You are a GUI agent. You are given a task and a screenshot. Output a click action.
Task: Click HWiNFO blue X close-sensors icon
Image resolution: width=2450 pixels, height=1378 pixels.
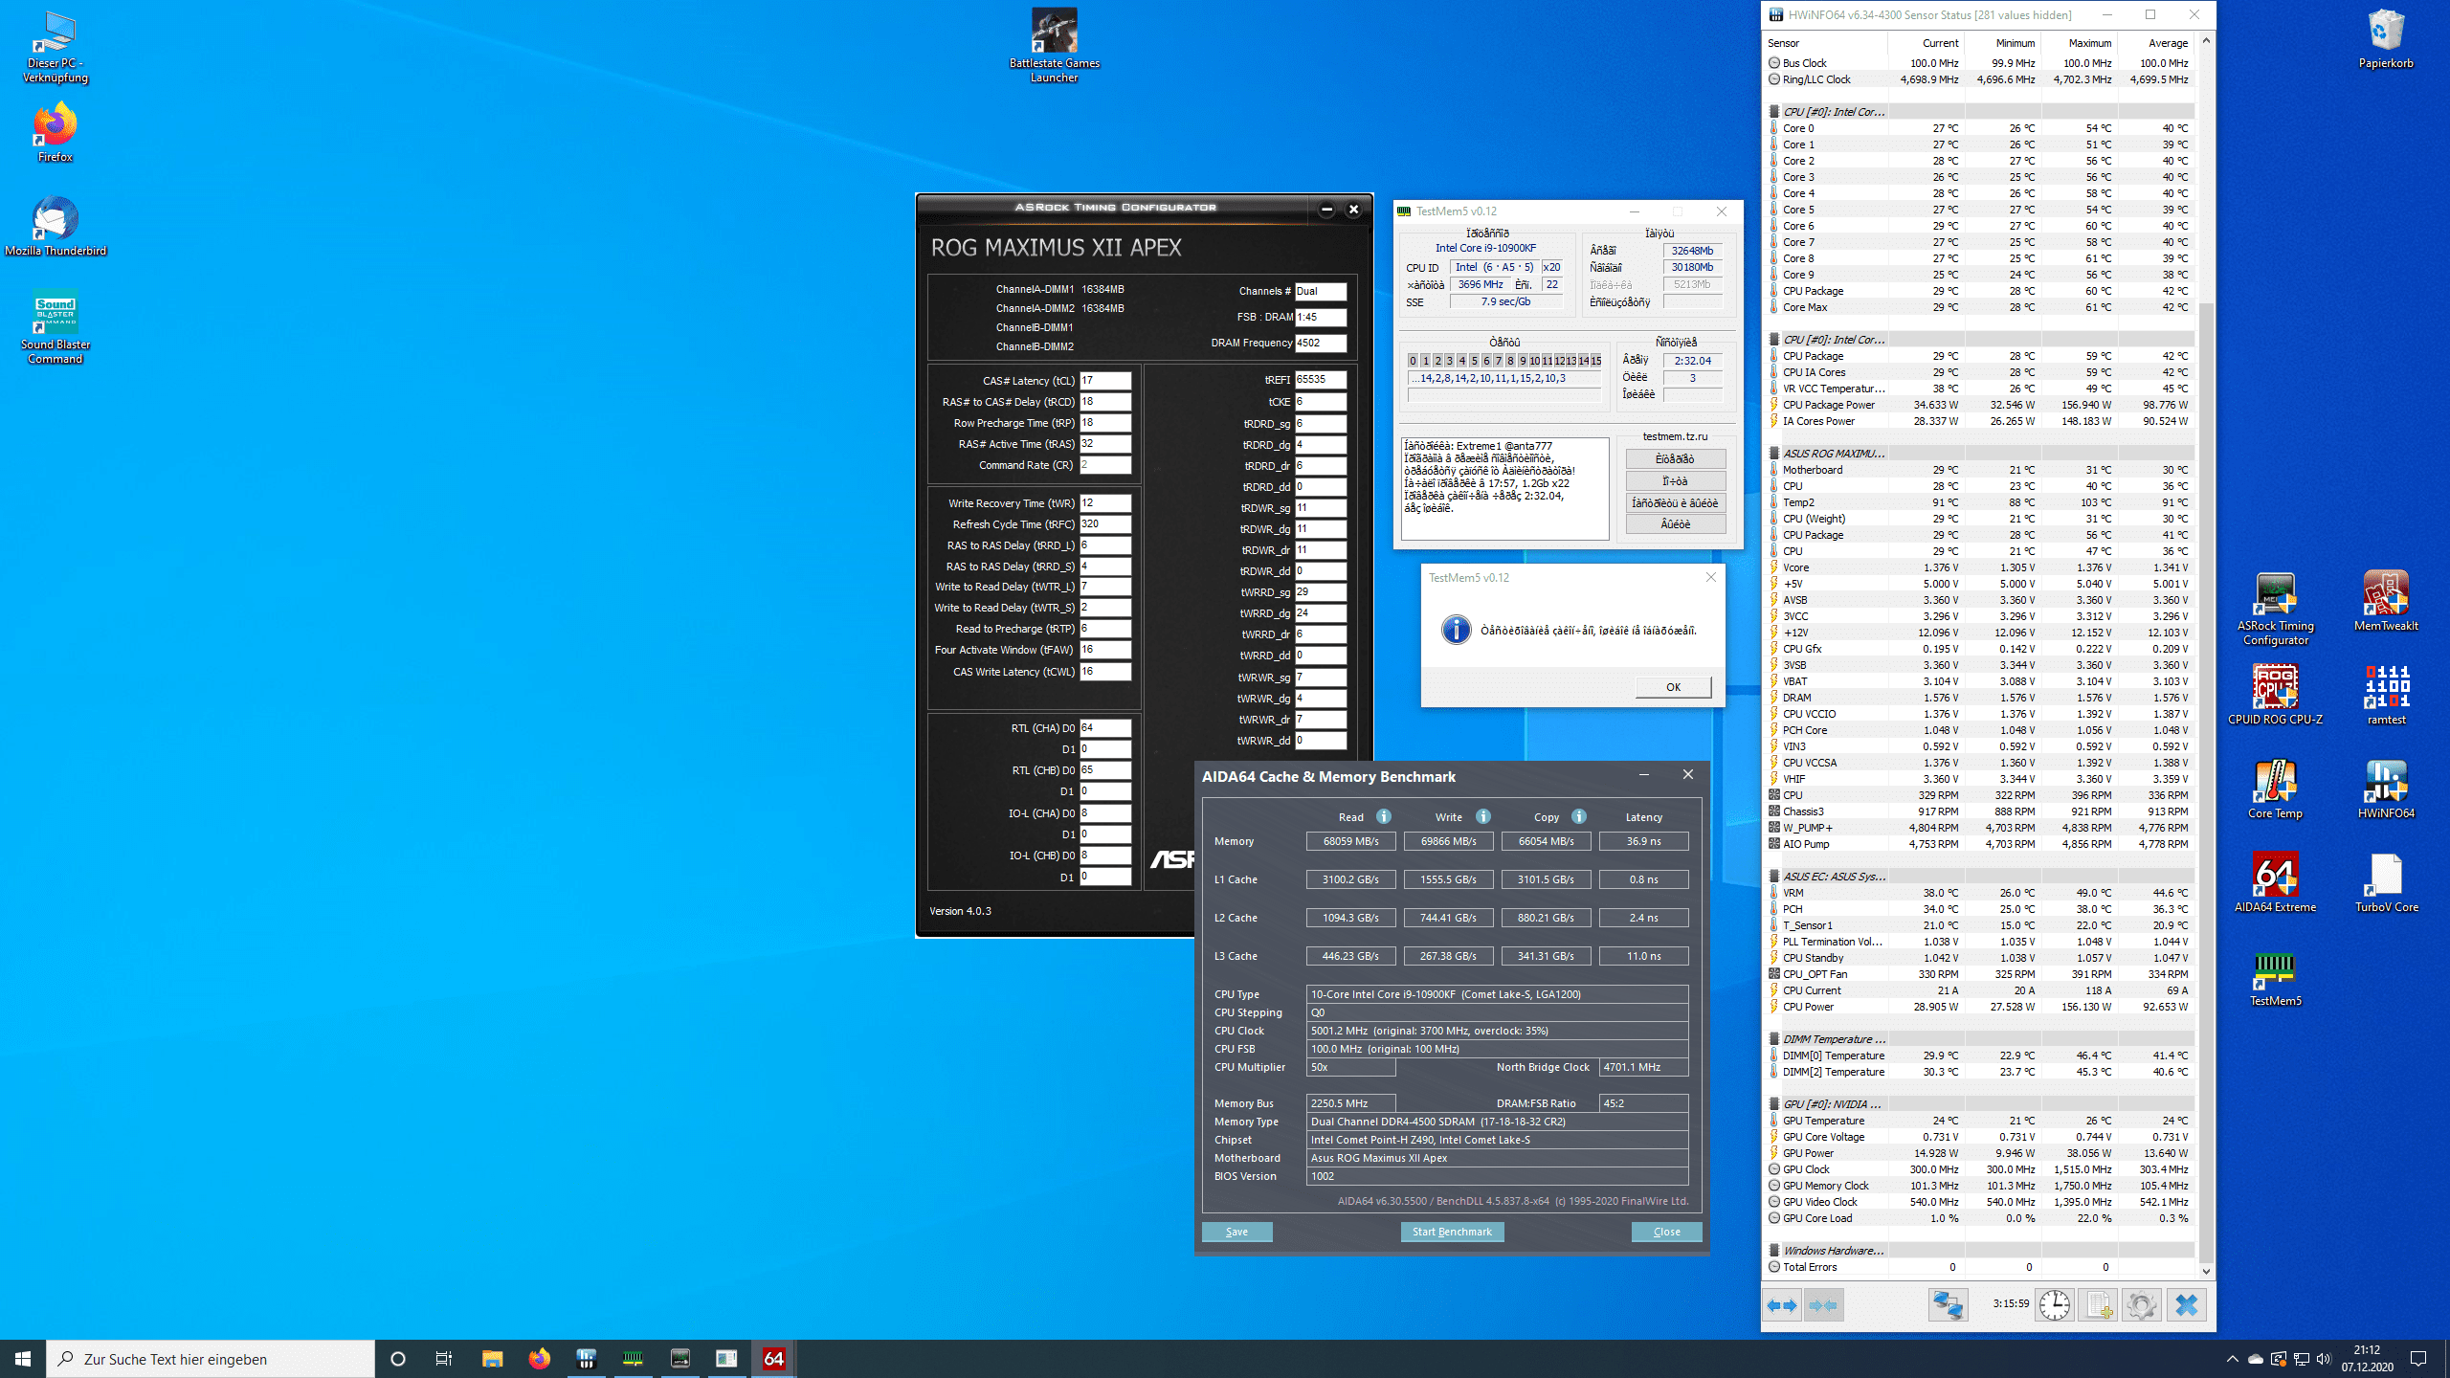2186,1304
